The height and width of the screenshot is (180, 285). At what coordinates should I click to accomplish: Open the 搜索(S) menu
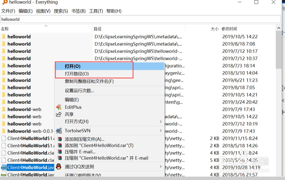(x=61, y=11)
